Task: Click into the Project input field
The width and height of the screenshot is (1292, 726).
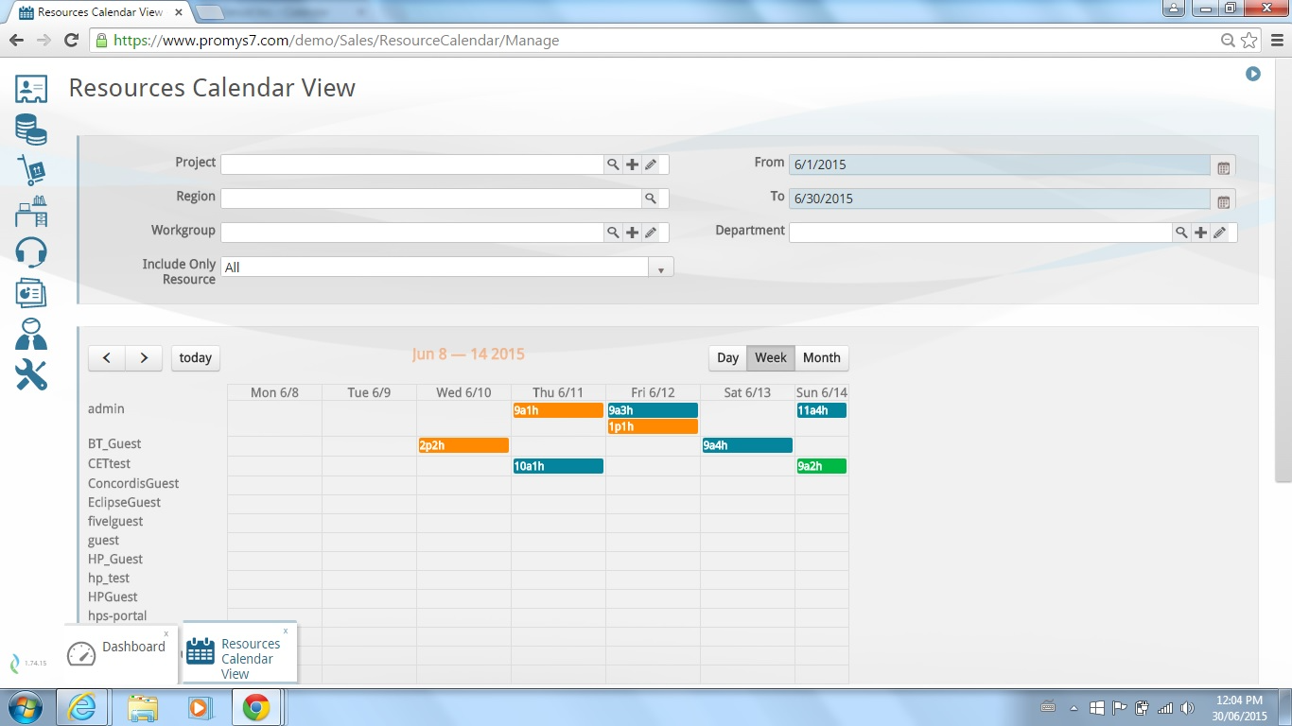Action: (x=412, y=164)
